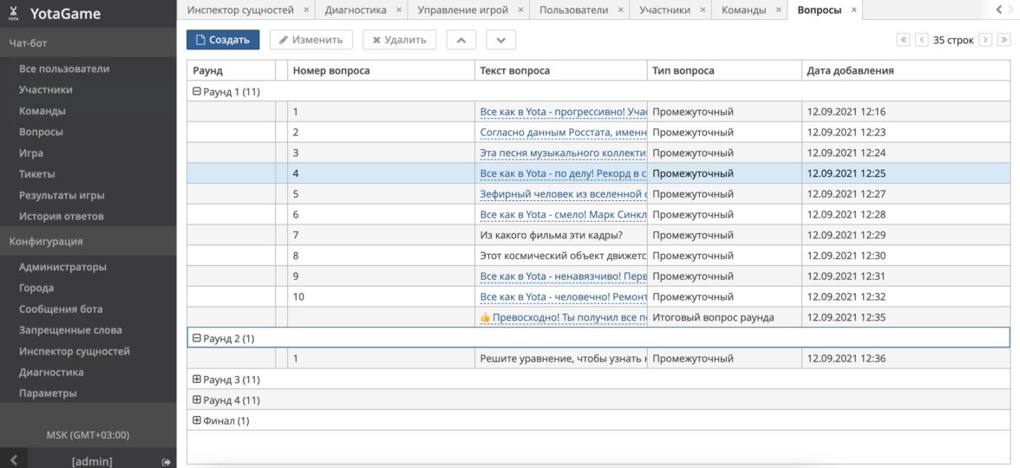Collapse the Раунд 2 group
The image size is (1020, 468).
[197, 338]
